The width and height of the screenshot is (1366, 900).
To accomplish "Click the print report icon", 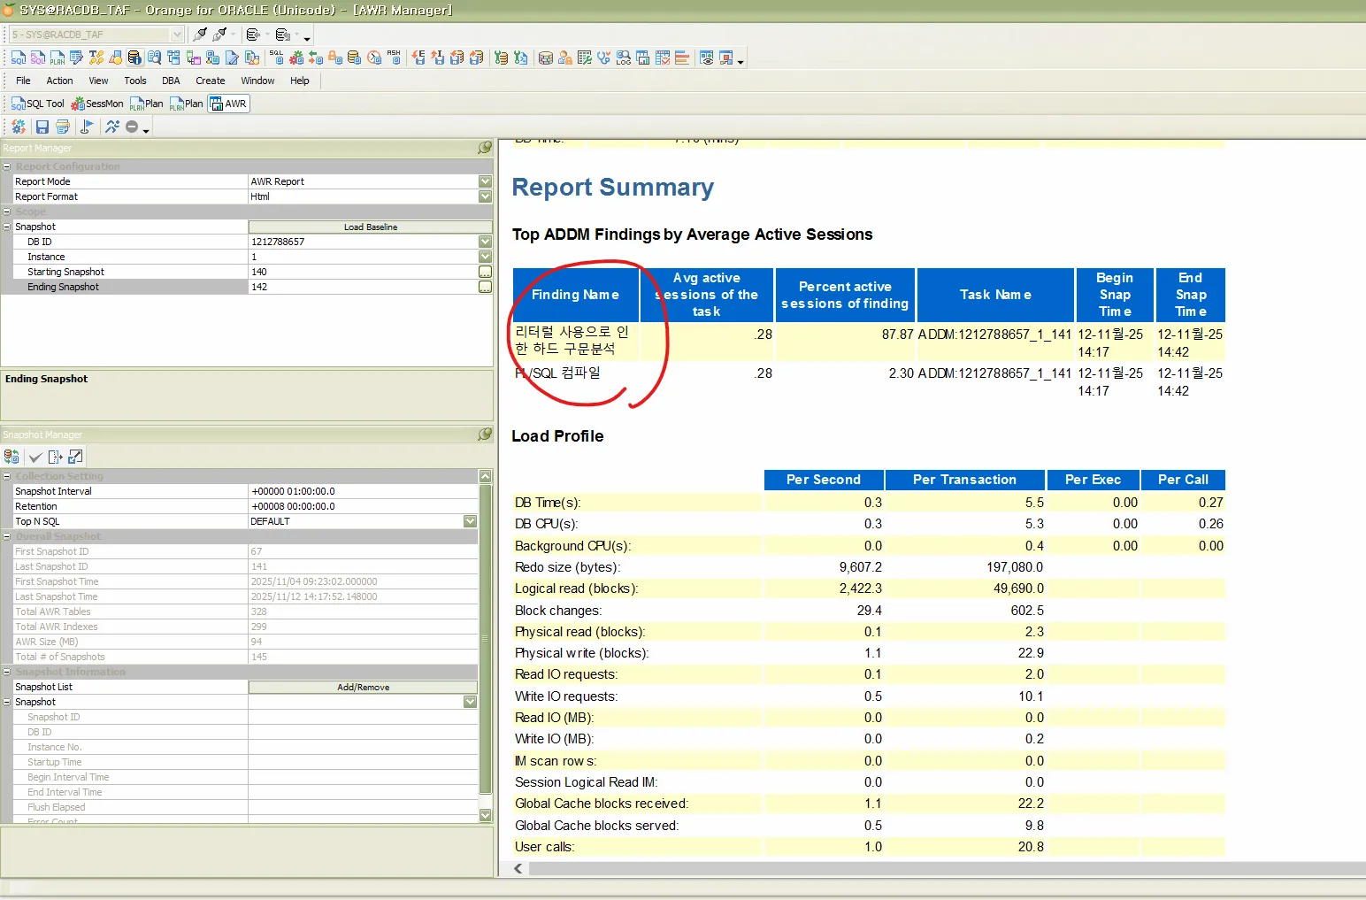I will click(63, 127).
